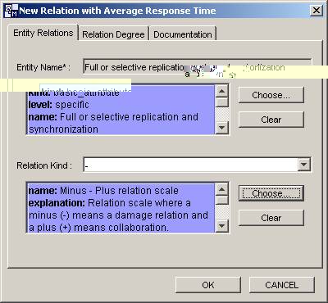The width and height of the screenshot is (328, 303).
Task: Click the entity details scrollbar thumb
Action: tap(222, 102)
